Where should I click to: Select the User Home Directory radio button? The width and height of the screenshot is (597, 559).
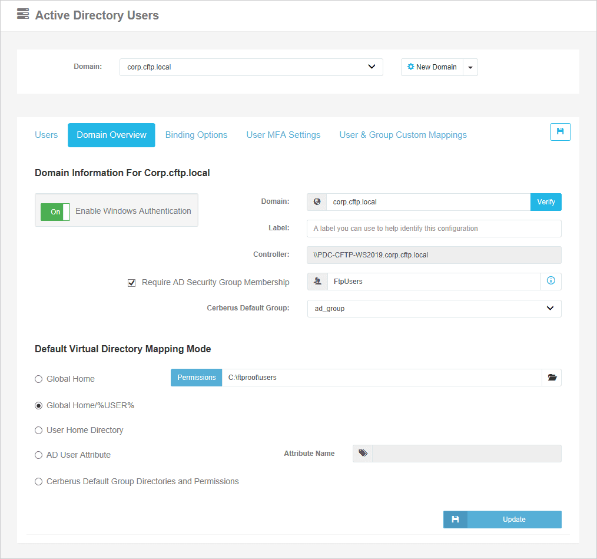(38, 430)
